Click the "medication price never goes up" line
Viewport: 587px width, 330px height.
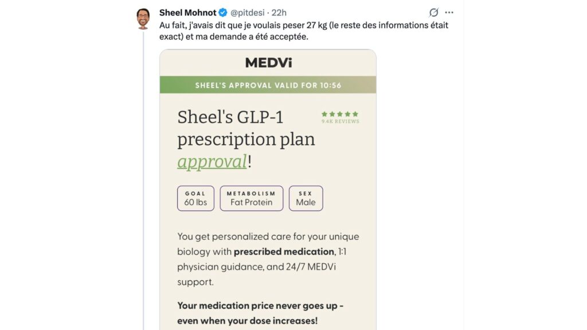260,305
